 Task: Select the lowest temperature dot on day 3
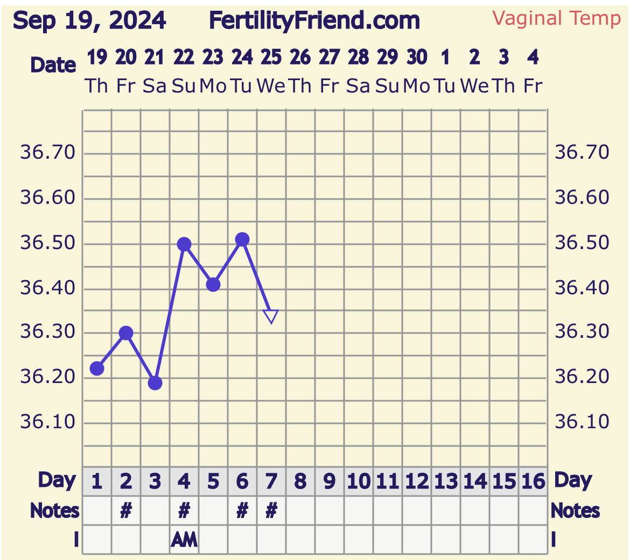point(155,383)
